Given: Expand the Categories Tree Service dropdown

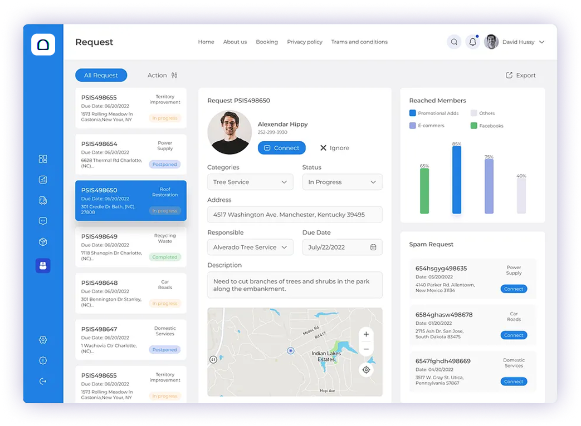Looking at the screenshot, I should point(250,182).
